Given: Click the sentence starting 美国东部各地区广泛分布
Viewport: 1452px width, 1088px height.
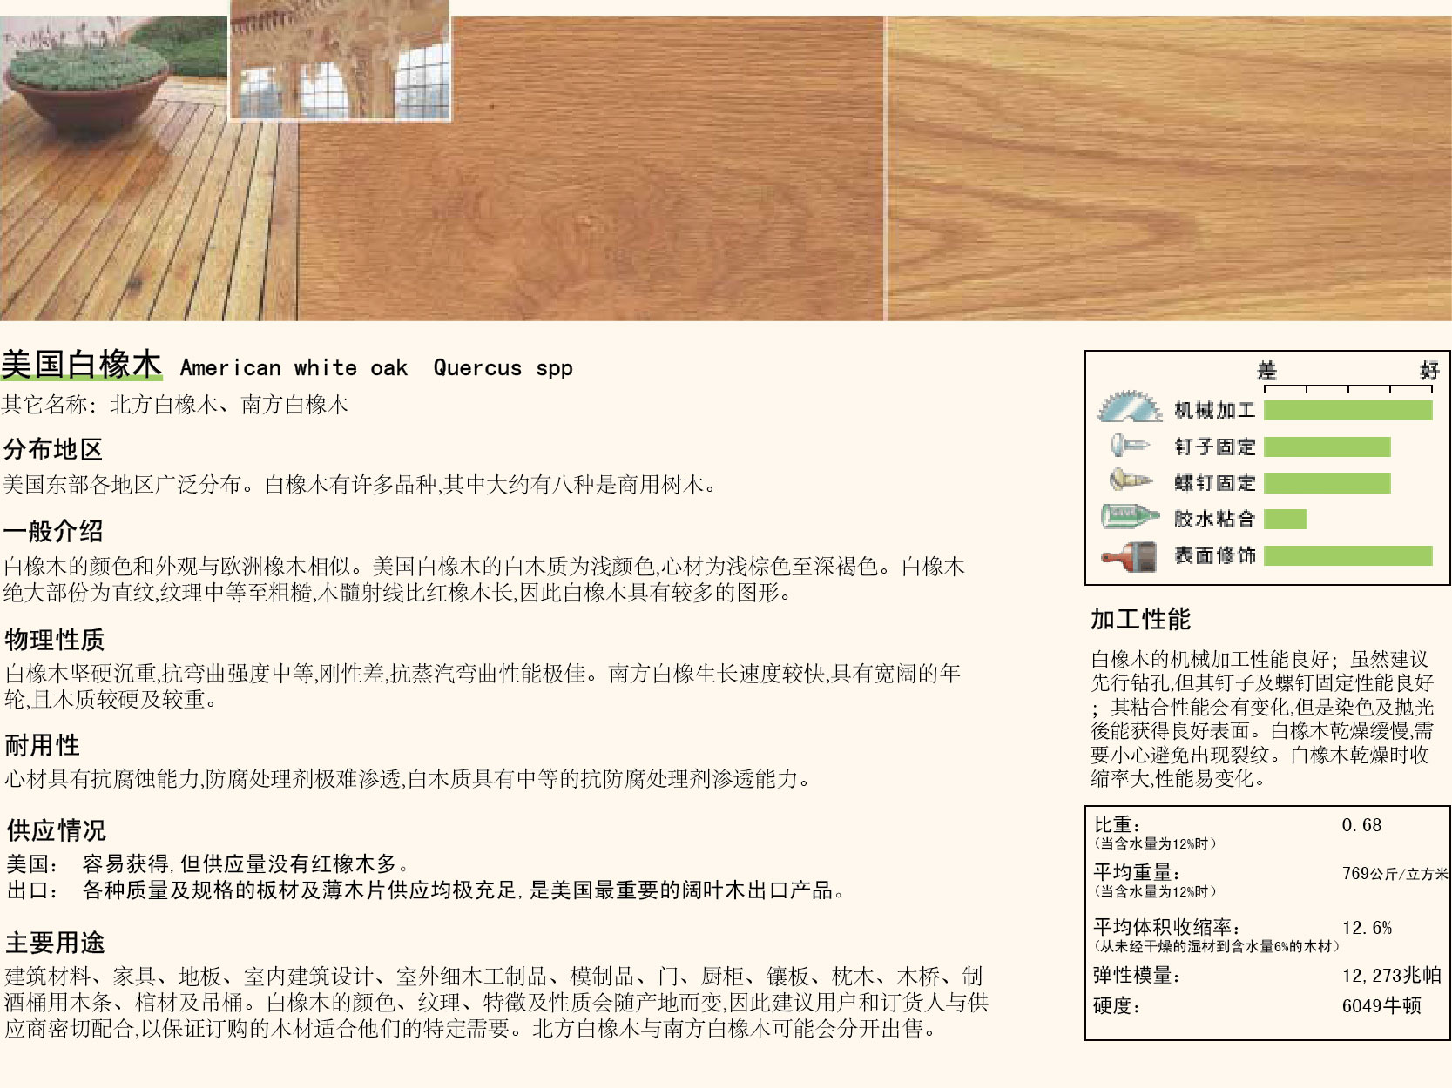Looking at the screenshot, I should (360, 485).
